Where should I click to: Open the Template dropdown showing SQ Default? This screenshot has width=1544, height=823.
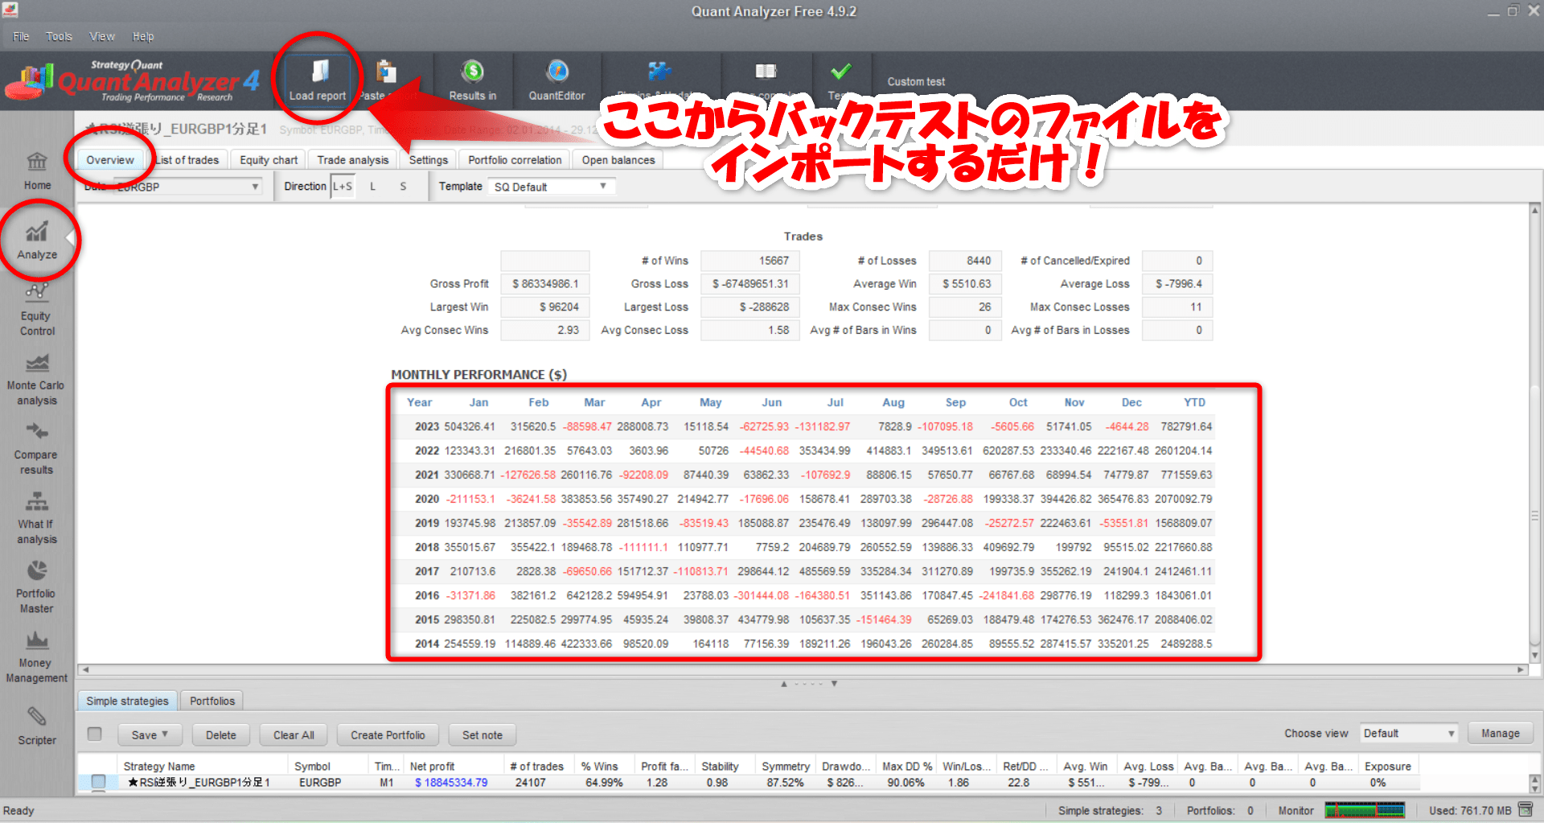[x=551, y=186]
